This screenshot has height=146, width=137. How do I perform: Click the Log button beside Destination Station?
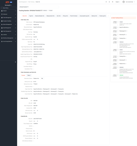pyautogui.click(x=42, y=79)
